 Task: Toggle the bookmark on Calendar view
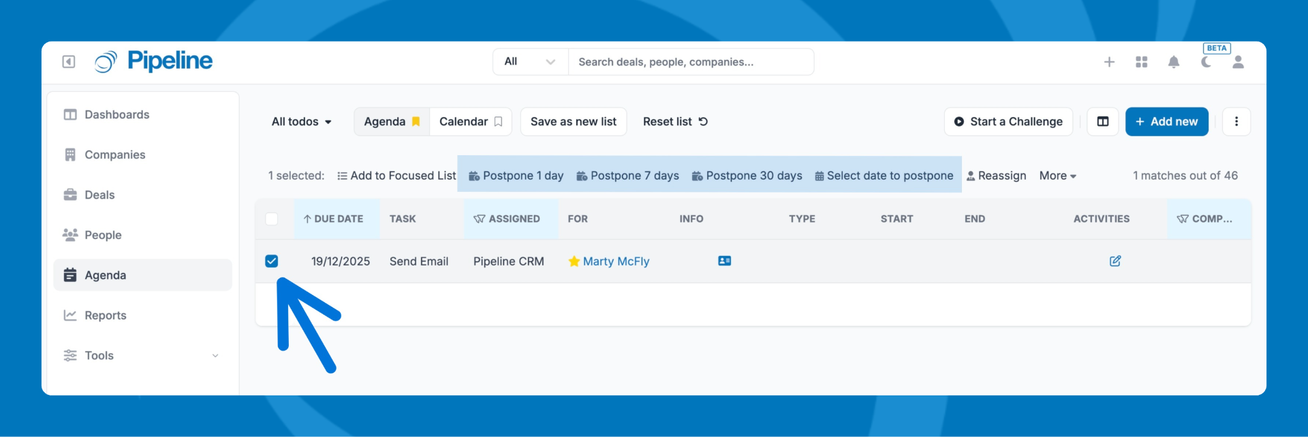[498, 121]
